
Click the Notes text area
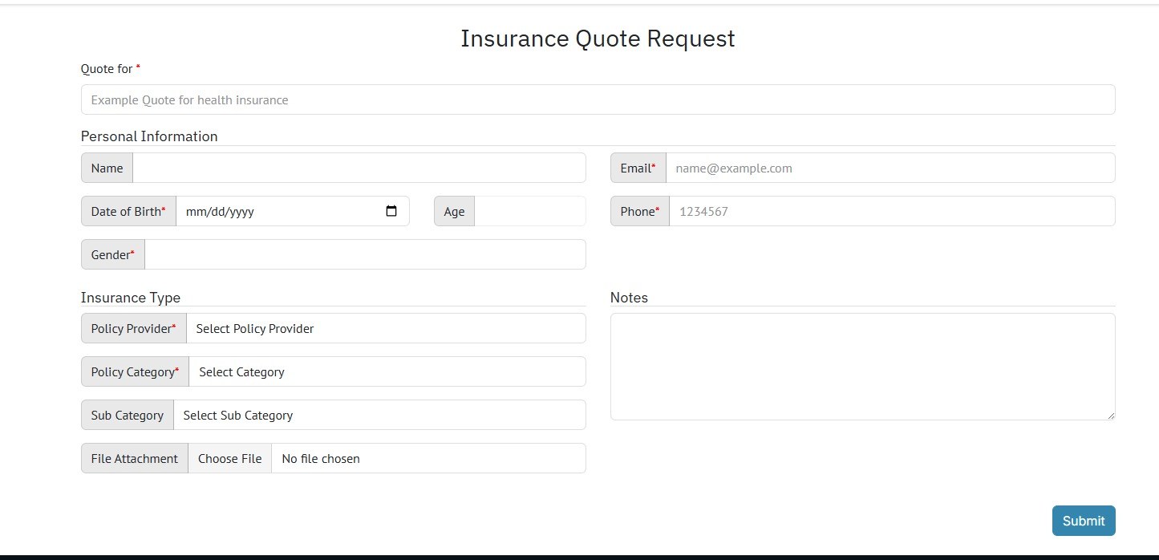click(862, 367)
